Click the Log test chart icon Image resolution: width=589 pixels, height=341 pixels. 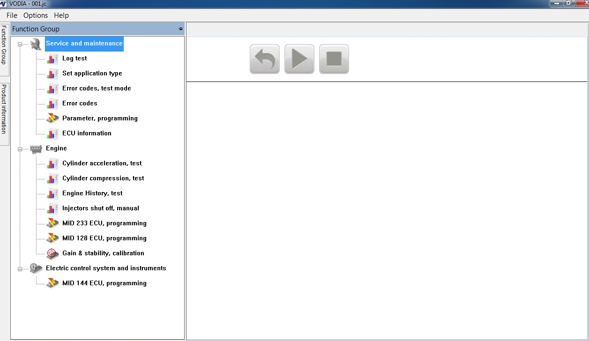52,59
